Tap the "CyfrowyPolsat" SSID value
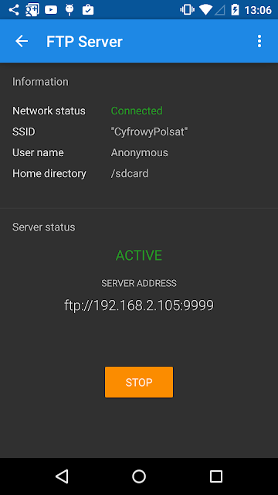 149,132
